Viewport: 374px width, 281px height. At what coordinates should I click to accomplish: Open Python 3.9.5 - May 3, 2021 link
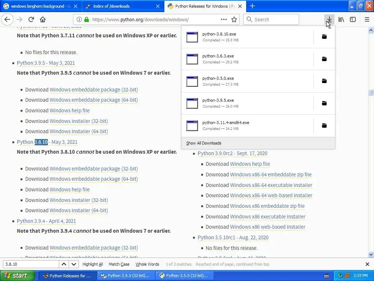click(x=46, y=63)
